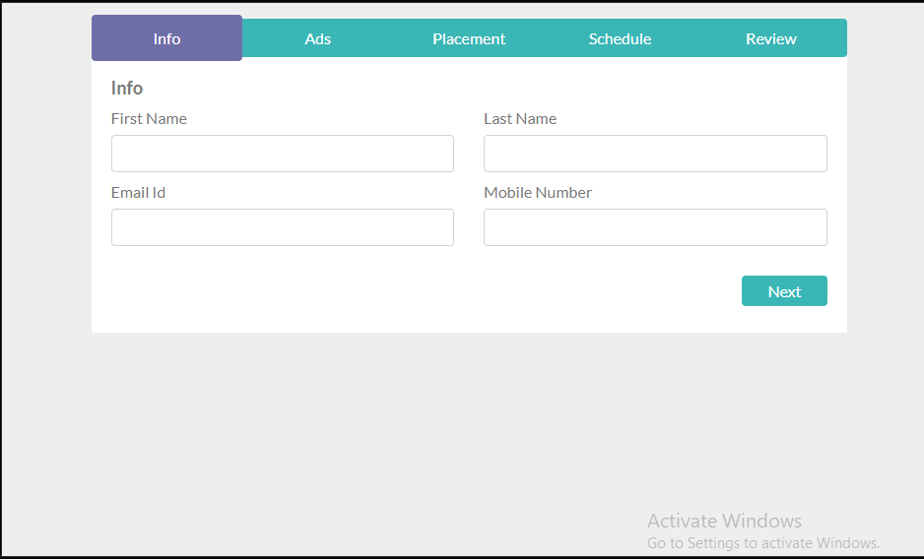The image size is (924, 559).
Task: Click the Email Id label text
Action: 139,193
